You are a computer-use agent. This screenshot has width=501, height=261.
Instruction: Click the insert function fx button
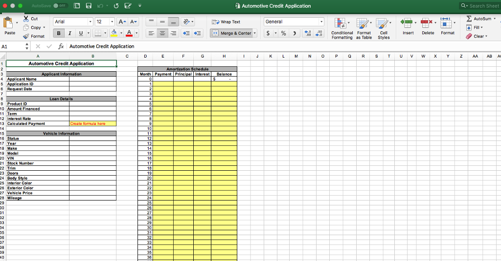[x=61, y=46]
